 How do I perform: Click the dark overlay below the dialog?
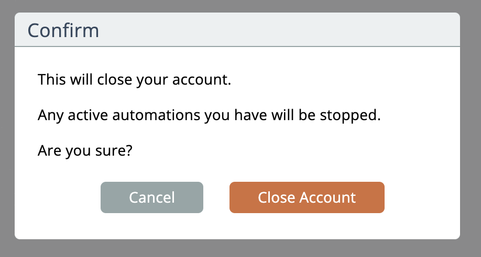pyautogui.click(x=236, y=249)
